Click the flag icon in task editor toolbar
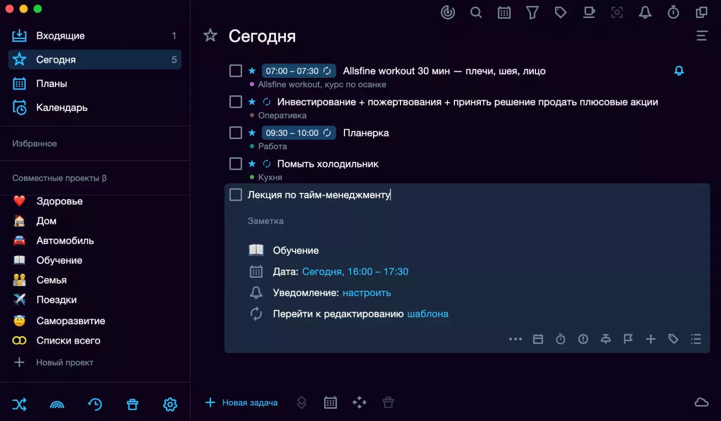 628,339
